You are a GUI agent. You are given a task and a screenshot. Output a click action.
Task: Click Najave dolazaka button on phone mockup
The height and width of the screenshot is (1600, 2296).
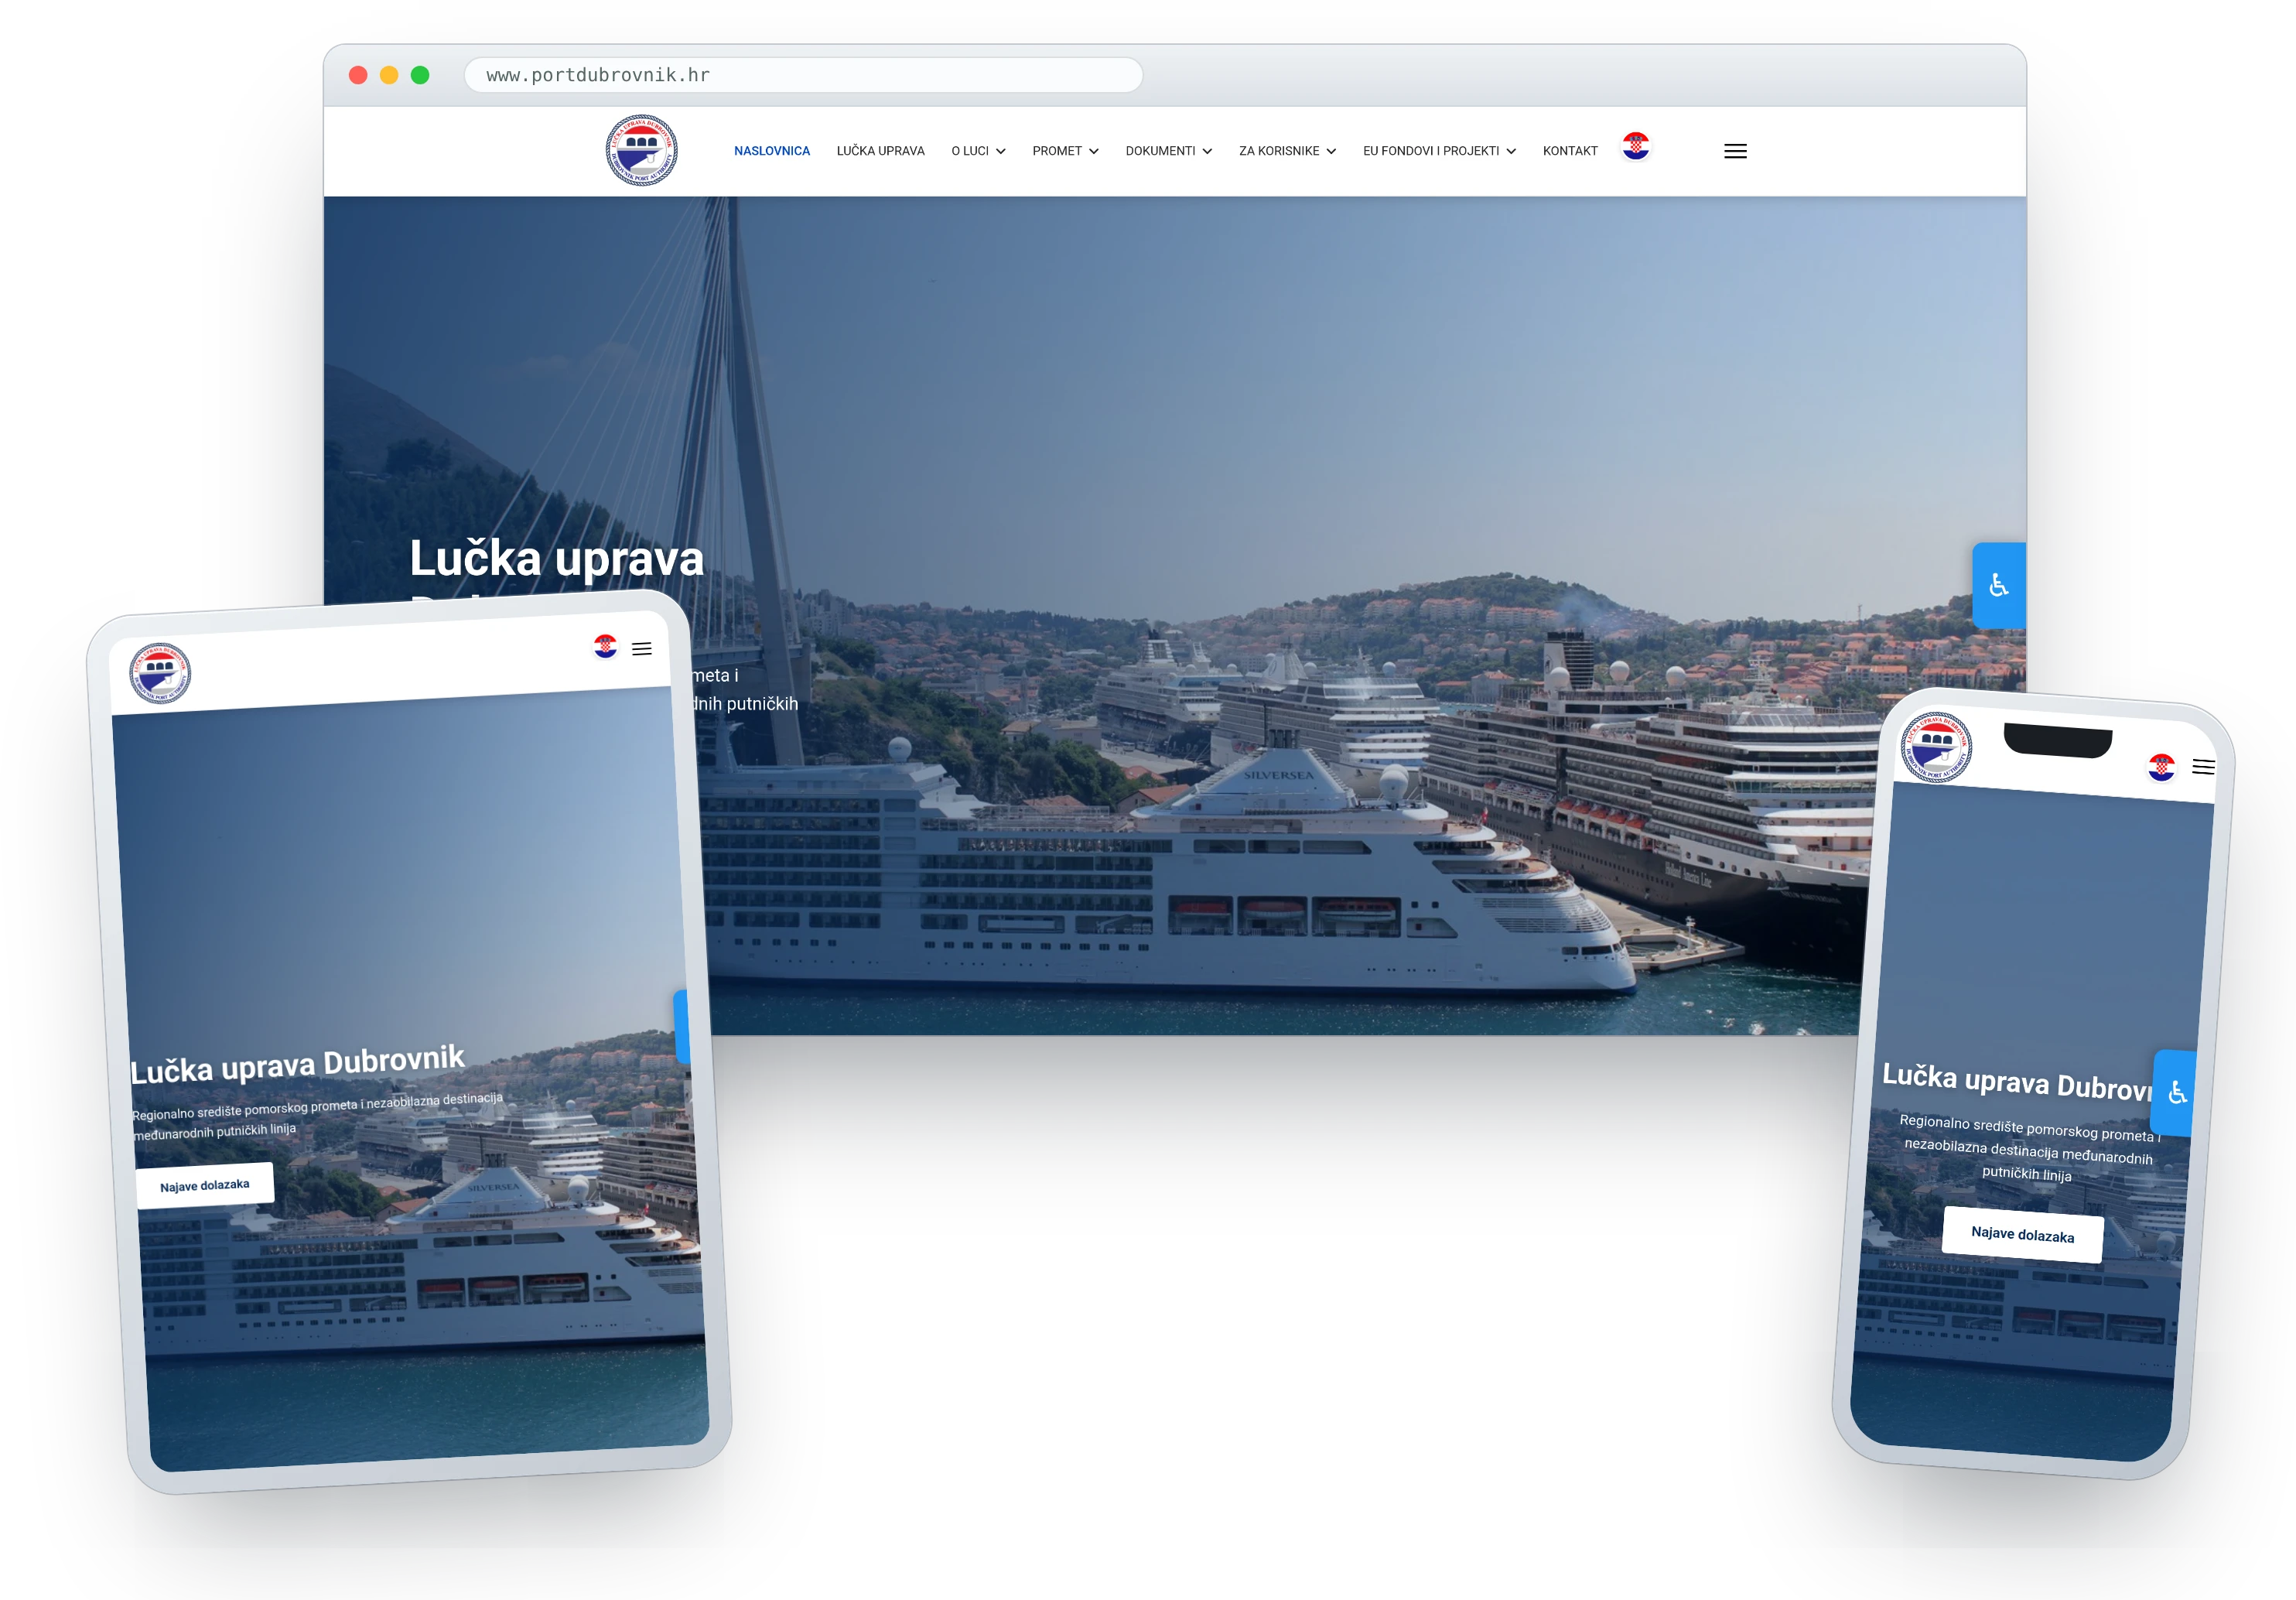tap(2022, 1235)
